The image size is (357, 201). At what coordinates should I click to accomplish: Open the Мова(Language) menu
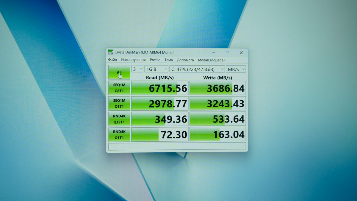211,60
